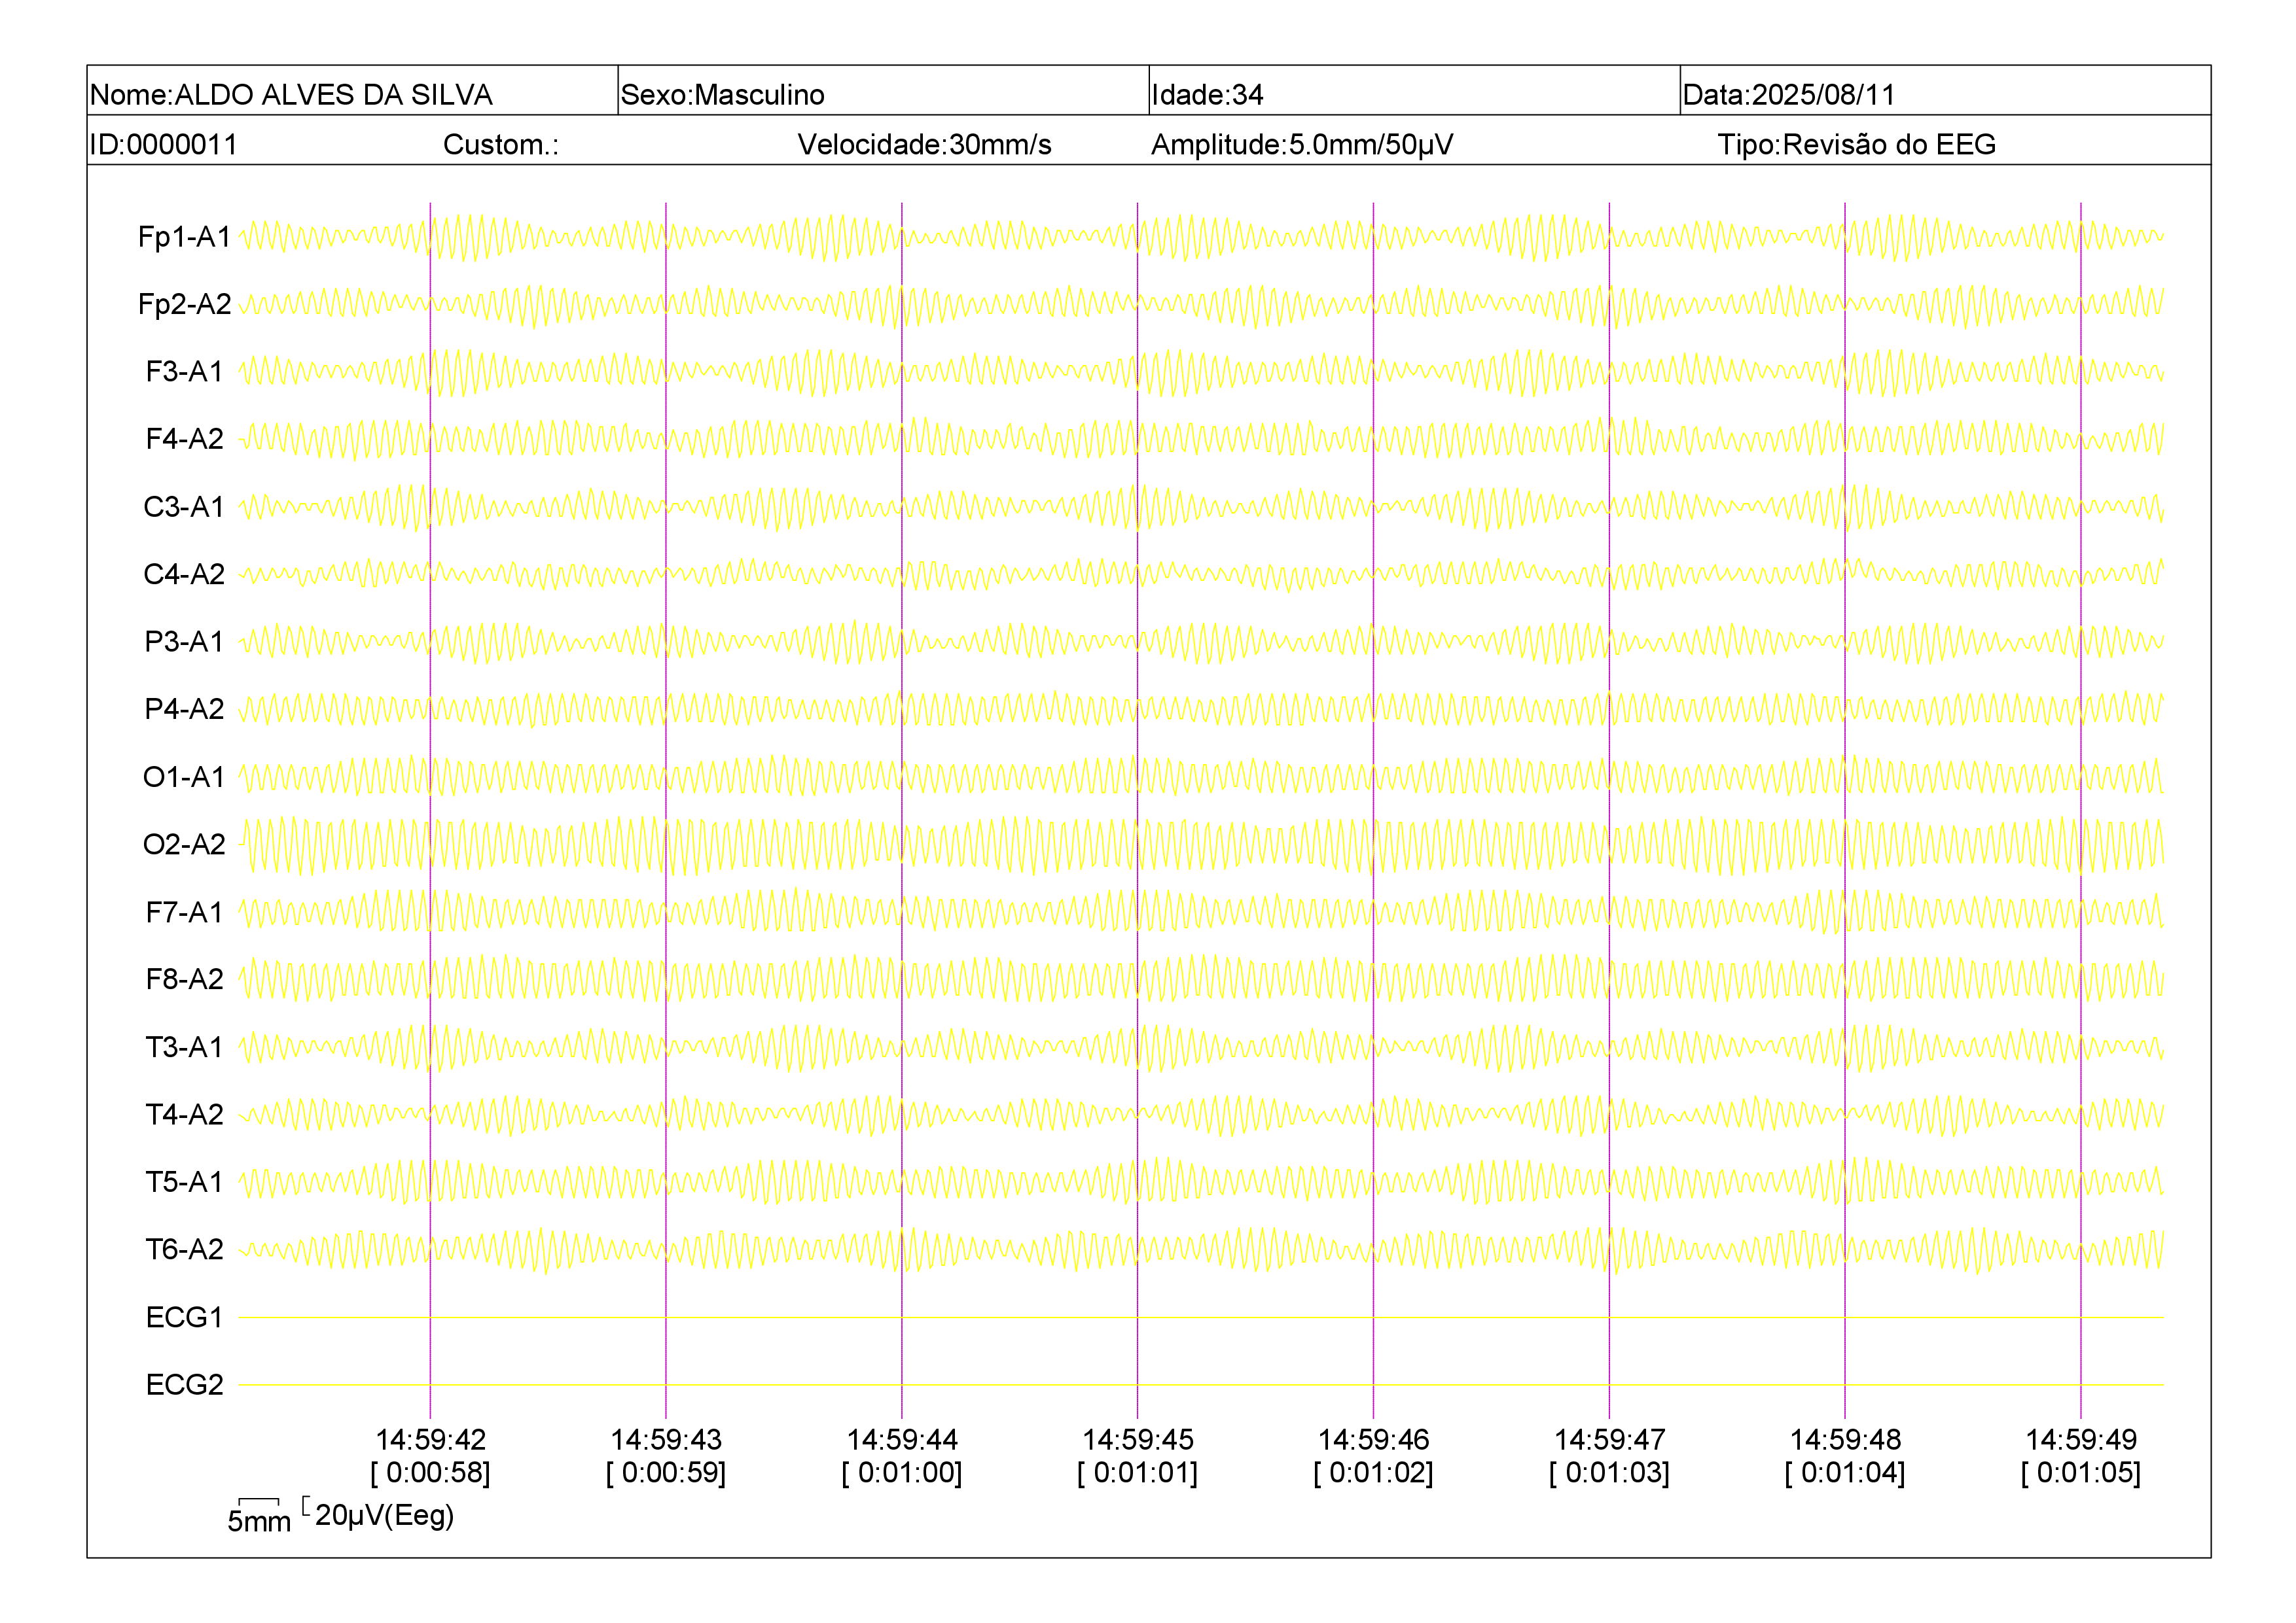
Task: Select the T5-A1 channel label
Action: coord(184,1181)
